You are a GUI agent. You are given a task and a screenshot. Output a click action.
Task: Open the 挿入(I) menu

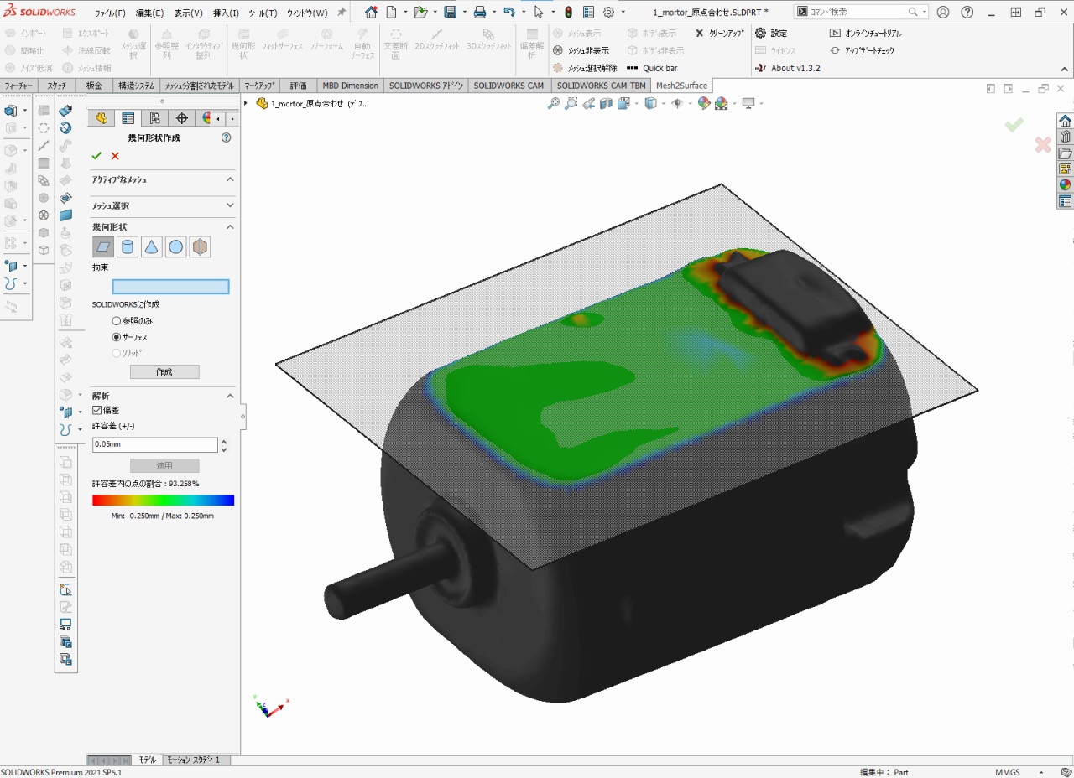click(226, 13)
